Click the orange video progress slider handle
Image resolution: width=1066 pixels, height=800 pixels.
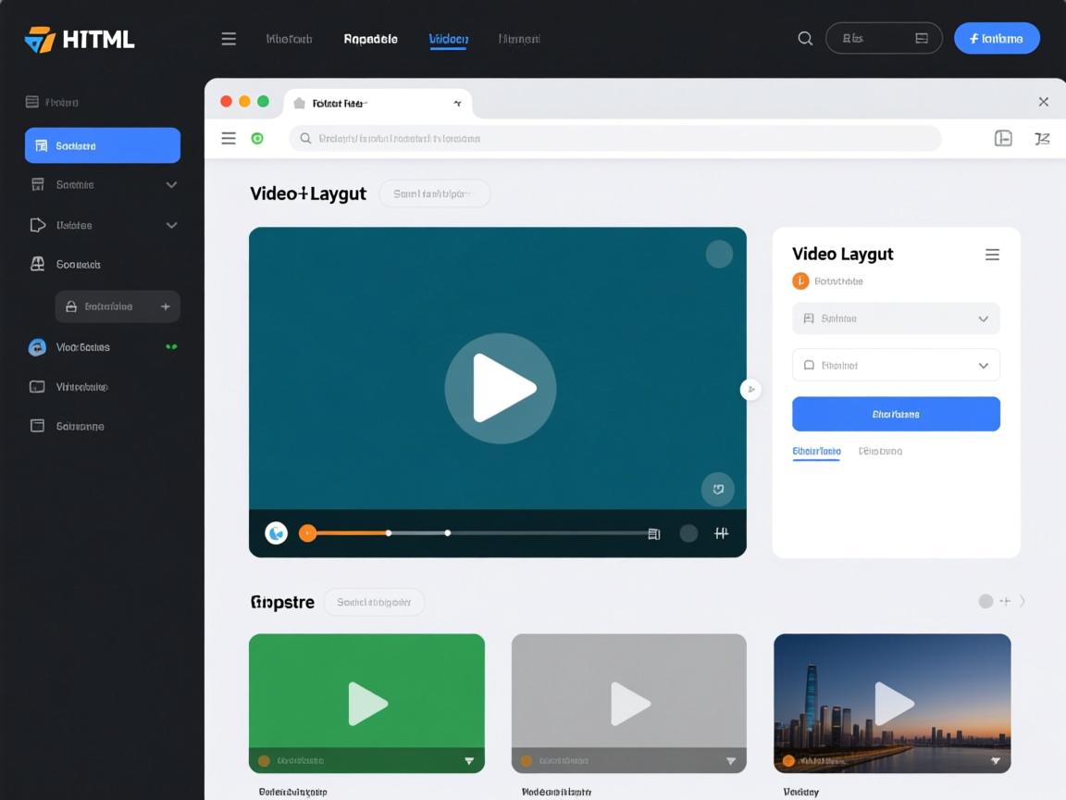[x=308, y=533]
